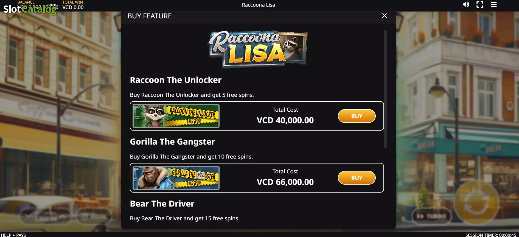Buy Raccoon The Unlocker feature

point(357,116)
